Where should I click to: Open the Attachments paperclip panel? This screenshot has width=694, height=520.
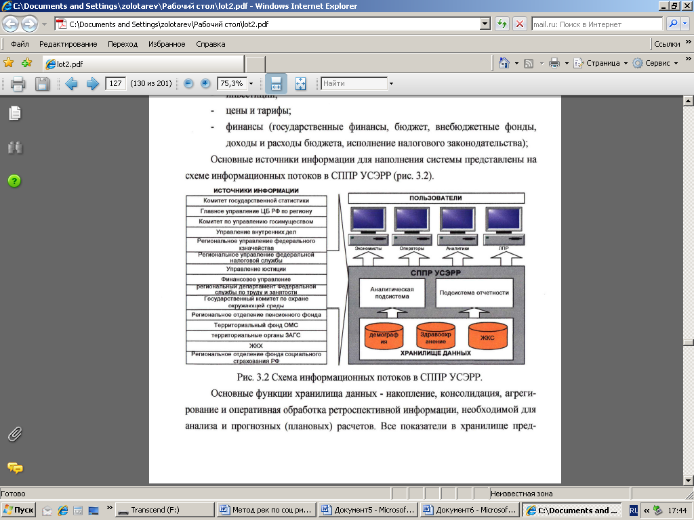coord(15,434)
